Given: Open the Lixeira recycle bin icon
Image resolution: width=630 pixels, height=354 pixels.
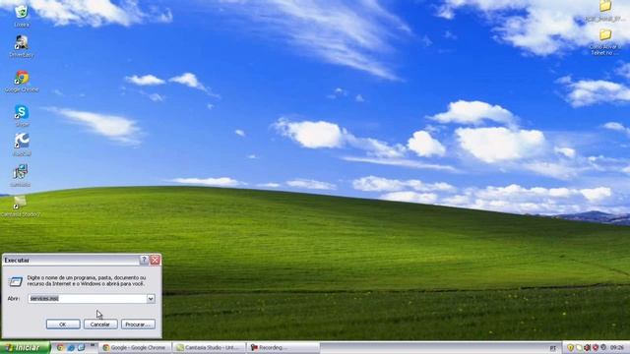Looking at the screenshot, I should (x=22, y=16).
